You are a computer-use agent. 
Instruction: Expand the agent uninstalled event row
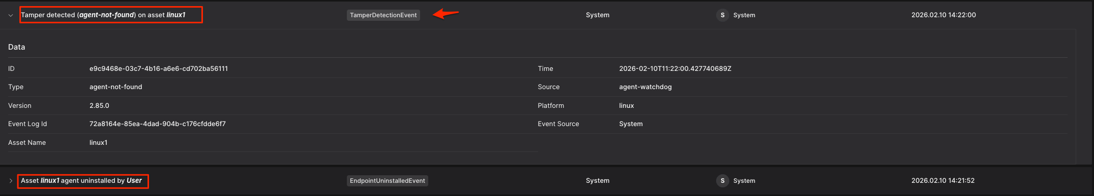[x=11, y=181]
